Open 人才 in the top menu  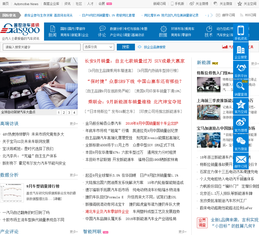pos(90,4)
